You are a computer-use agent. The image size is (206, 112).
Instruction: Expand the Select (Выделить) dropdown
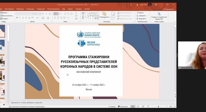point(142,19)
